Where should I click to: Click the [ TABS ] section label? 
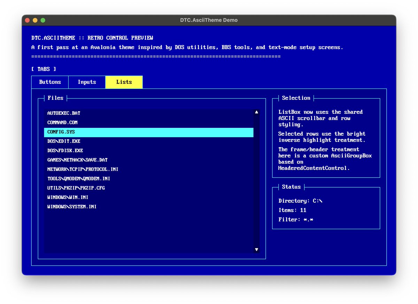tap(44, 69)
